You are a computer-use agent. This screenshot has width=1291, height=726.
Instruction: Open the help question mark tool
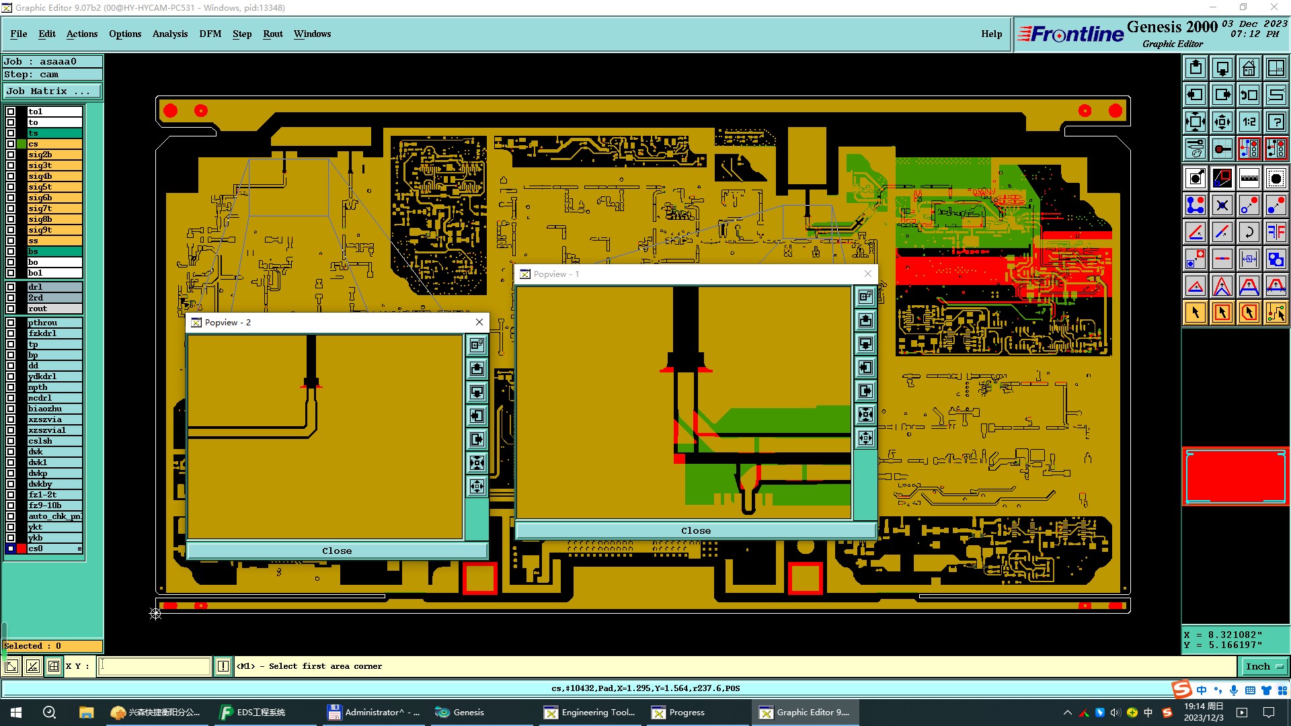tap(1276, 122)
